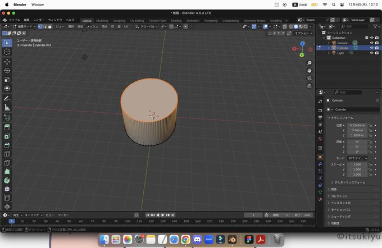Image resolution: width=382 pixels, height=248 pixels.
Task: Disable Cylinder in renders via camera icon
Action: coord(377,48)
